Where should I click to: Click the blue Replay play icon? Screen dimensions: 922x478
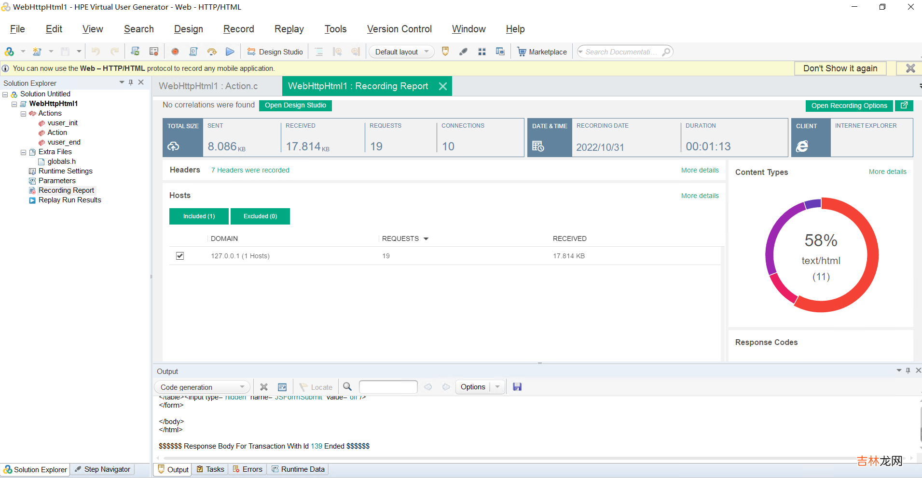(230, 52)
